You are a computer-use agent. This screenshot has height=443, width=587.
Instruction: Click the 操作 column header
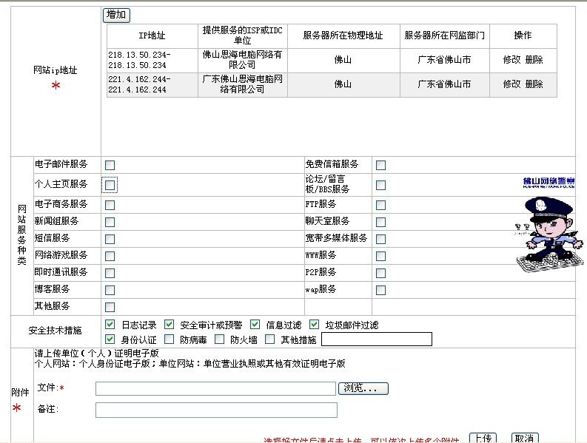click(x=523, y=35)
